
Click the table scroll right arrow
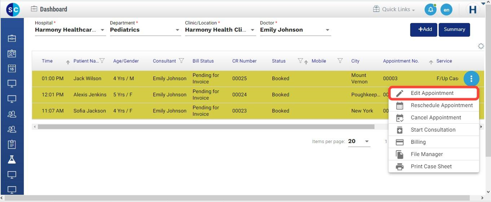[482, 127]
